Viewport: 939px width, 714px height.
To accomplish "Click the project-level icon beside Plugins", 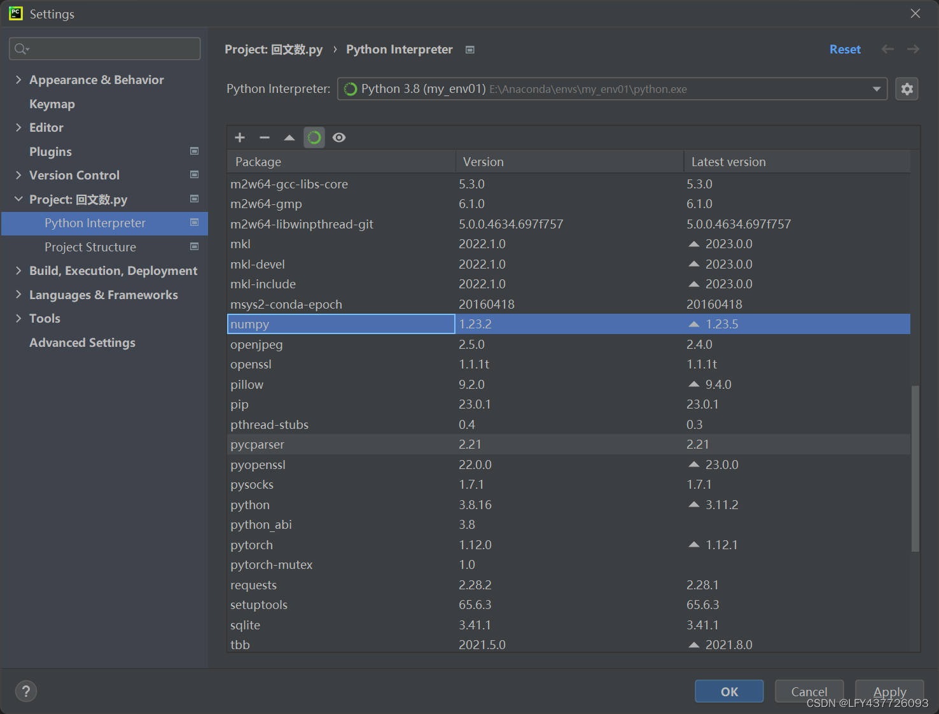I will (195, 151).
